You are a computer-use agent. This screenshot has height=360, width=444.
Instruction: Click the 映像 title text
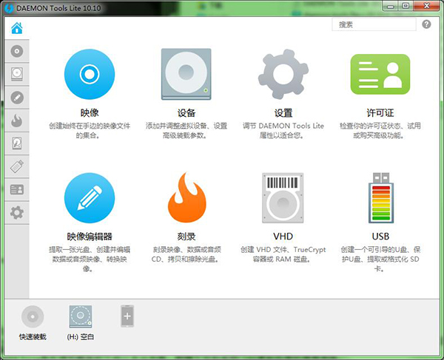90,113
